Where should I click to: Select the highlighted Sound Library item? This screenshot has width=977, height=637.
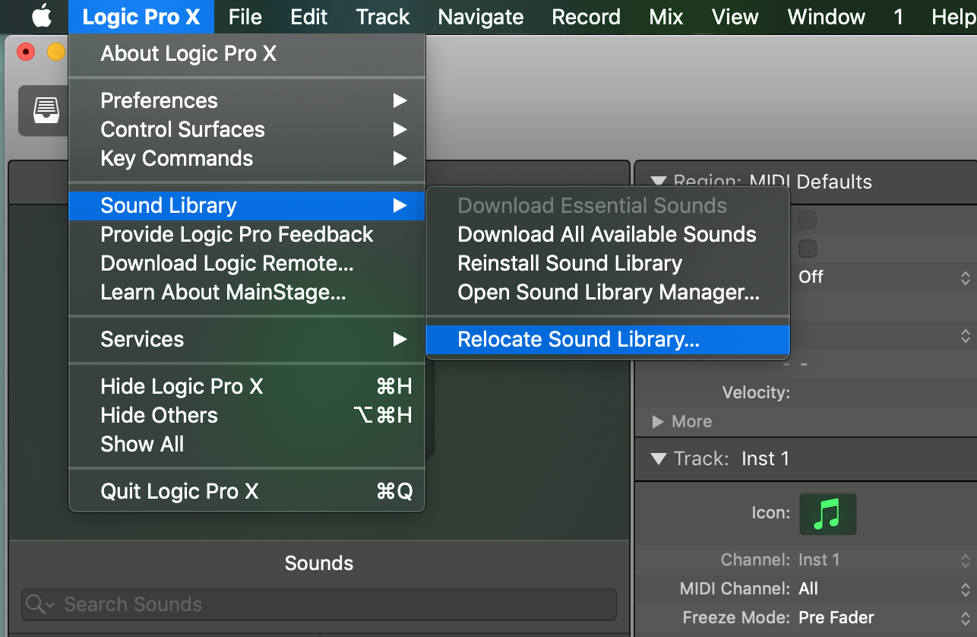(x=247, y=205)
